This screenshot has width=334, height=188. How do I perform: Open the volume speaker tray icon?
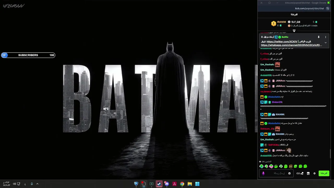[14, 184]
